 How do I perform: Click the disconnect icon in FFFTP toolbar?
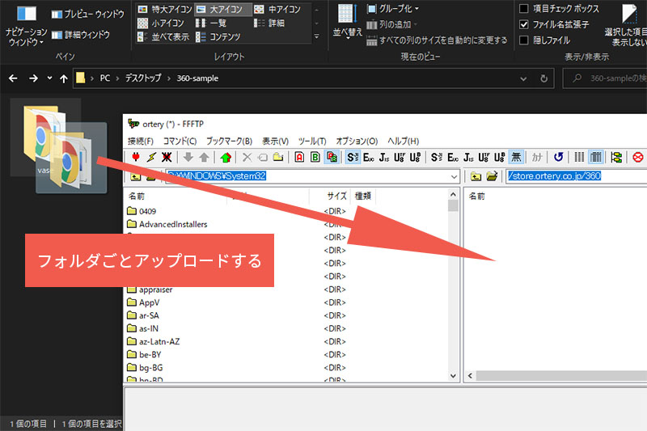[167, 157]
